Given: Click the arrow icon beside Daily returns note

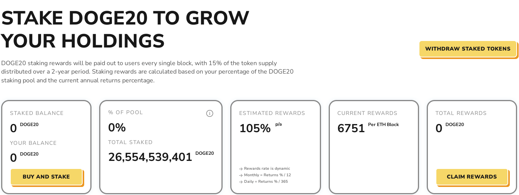Looking at the screenshot, I should click(241, 182).
